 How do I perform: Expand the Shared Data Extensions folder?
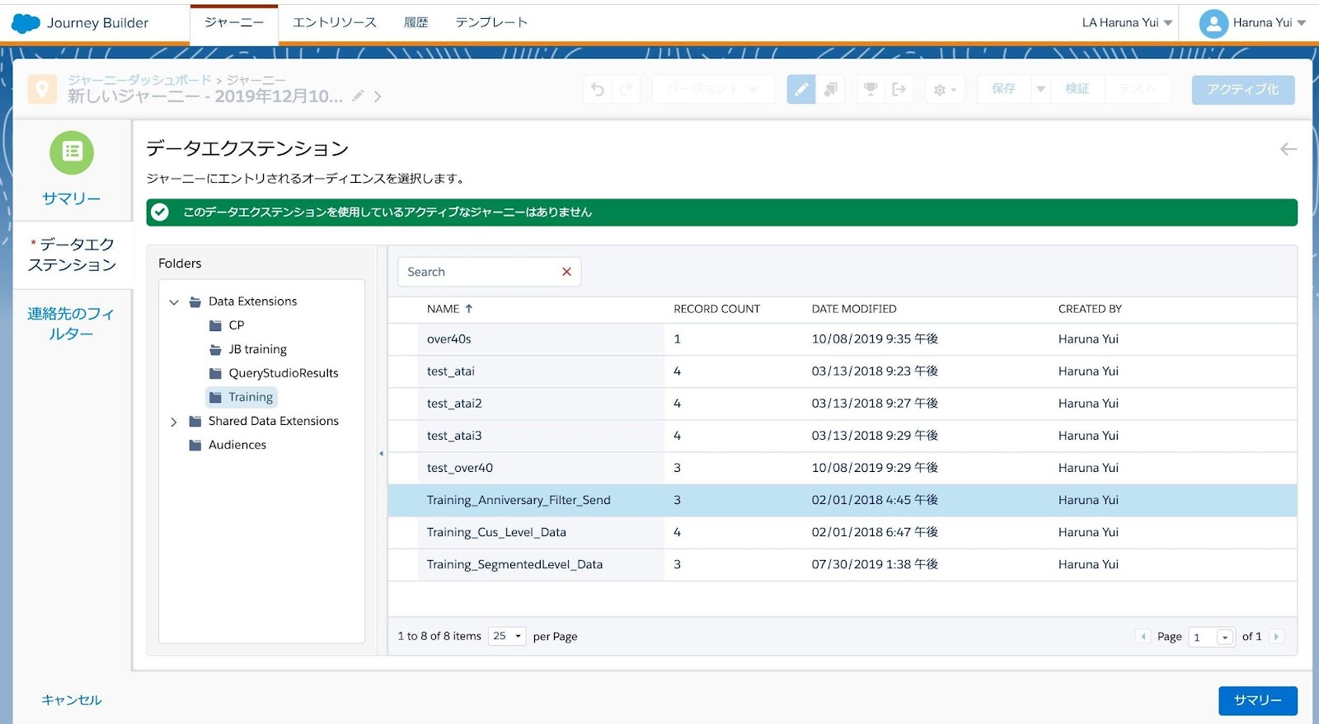tap(174, 422)
